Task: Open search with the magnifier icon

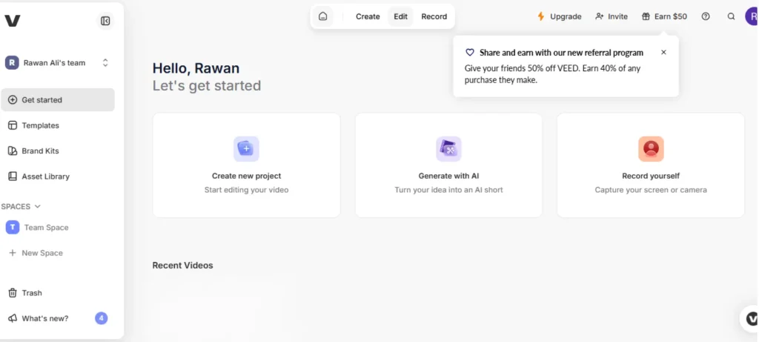Action: 732,16
